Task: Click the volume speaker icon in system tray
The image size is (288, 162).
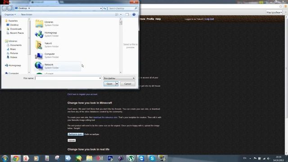Action: (x=269, y=158)
